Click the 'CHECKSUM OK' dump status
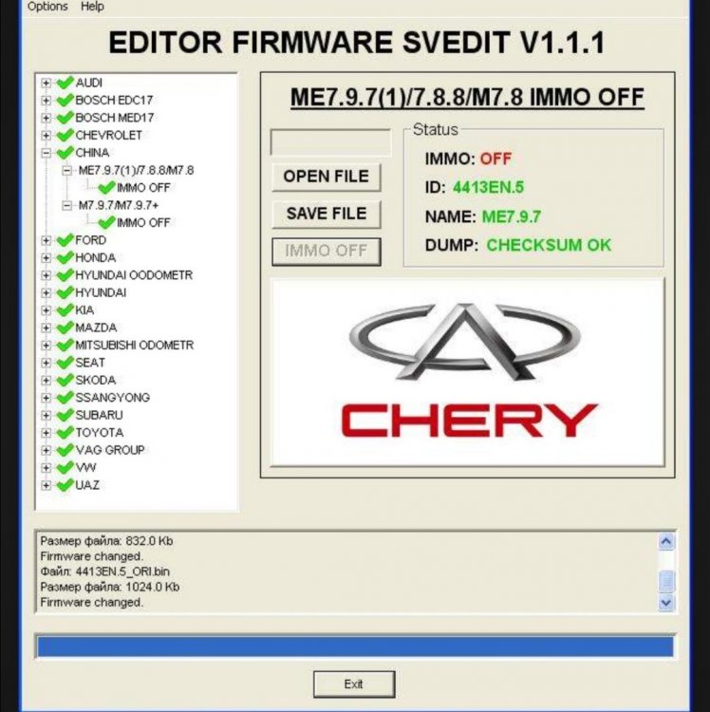Image resolution: width=710 pixels, height=712 pixels. (x=549, y=245)
